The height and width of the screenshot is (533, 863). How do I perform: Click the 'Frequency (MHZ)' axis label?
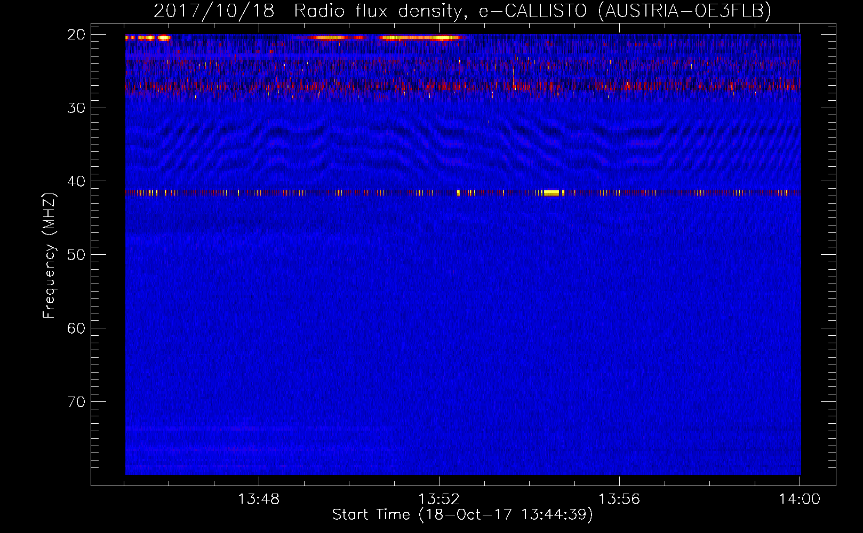pos(49,255)
